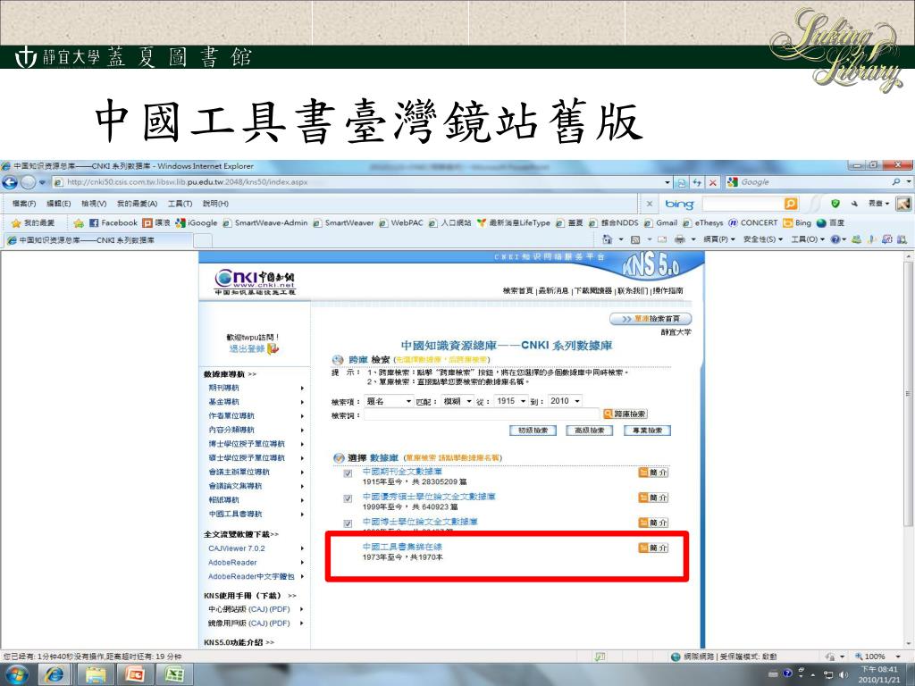The height and width of the screenshot is (686, 915).
Task: Open the zoom level 100% dropdown arrow
Action: click(899, 657)
